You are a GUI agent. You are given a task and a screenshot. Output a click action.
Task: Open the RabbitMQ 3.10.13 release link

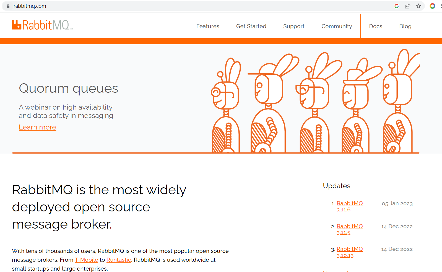pyautogui.click(x=350, y=252)
